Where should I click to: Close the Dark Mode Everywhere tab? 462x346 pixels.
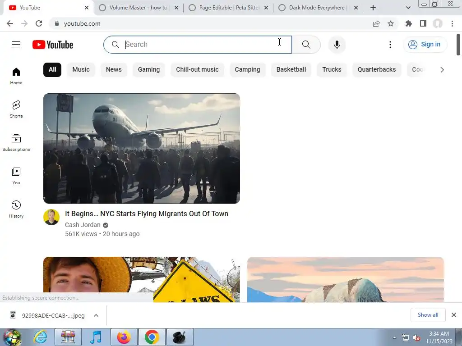356,8
